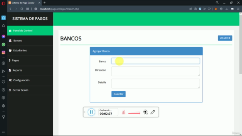
Task: Open History clock icon in sidebar
Action: tap(3, 90)
